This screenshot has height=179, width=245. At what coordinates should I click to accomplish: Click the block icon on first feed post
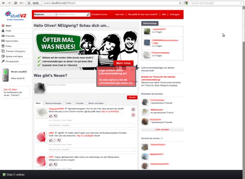133,109
